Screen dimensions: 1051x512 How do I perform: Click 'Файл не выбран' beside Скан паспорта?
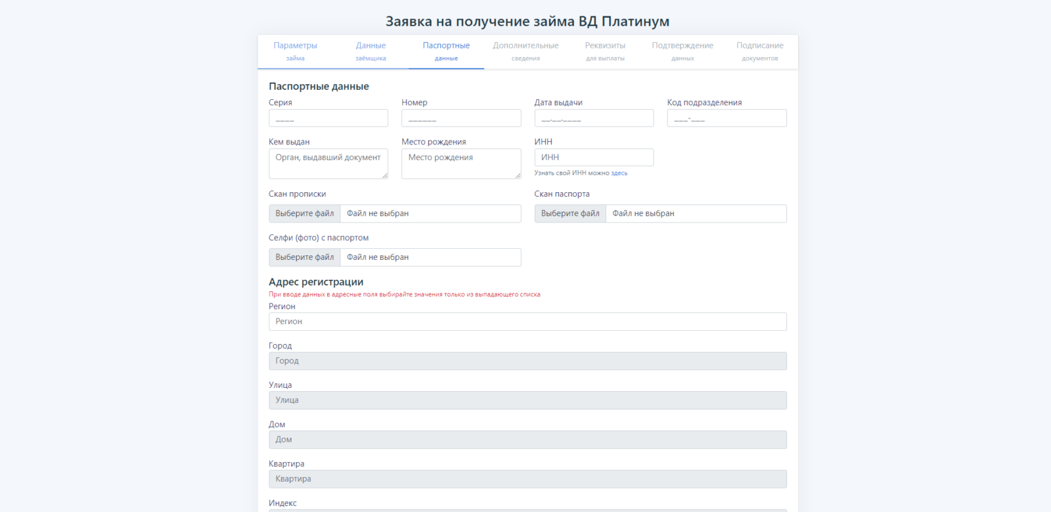coord(643,213)
